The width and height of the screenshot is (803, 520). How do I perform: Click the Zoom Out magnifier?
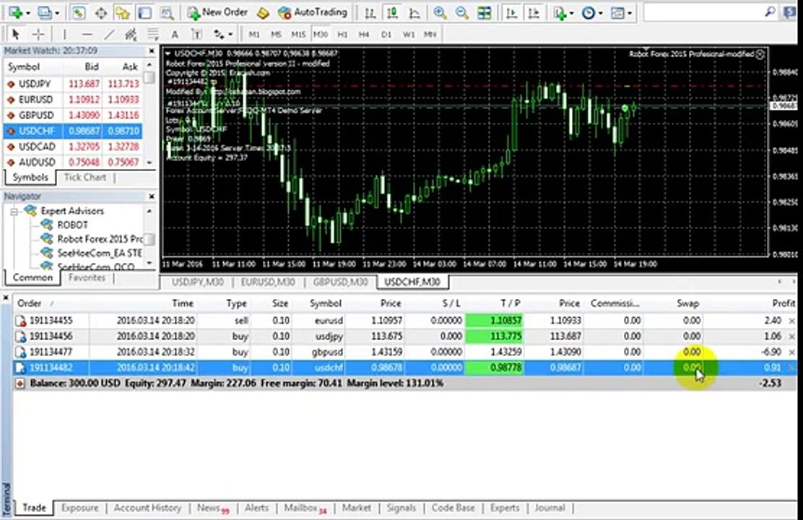click(x=461, y=13)
